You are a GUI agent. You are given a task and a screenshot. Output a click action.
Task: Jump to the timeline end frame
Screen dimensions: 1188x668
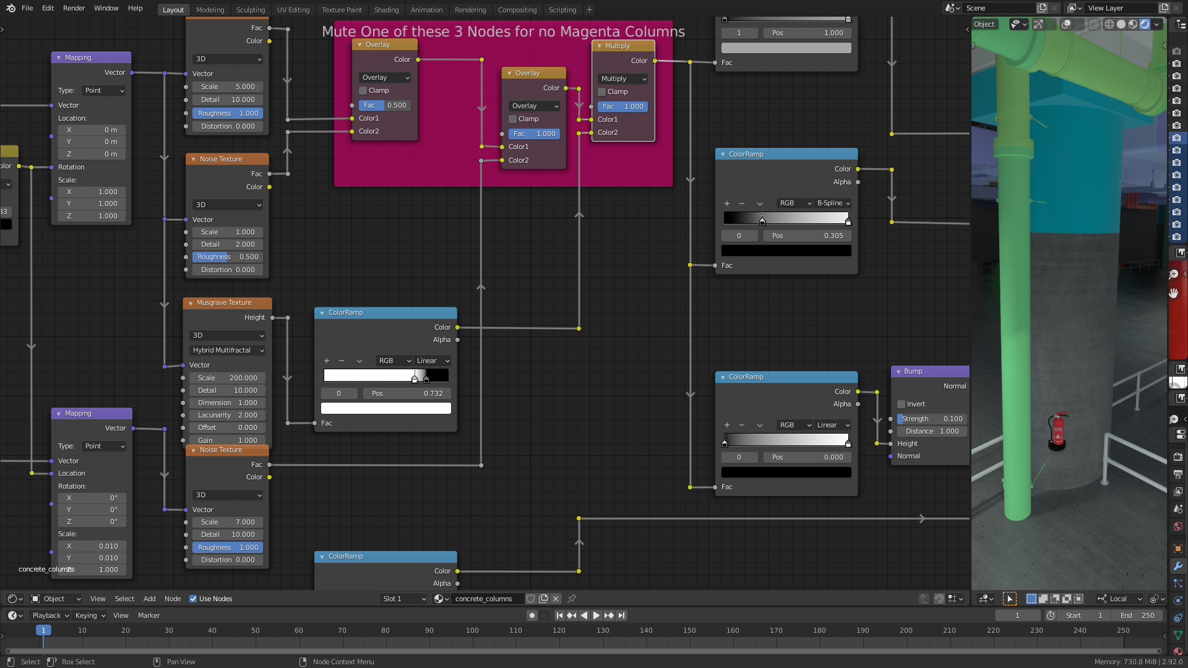point(622,615)
